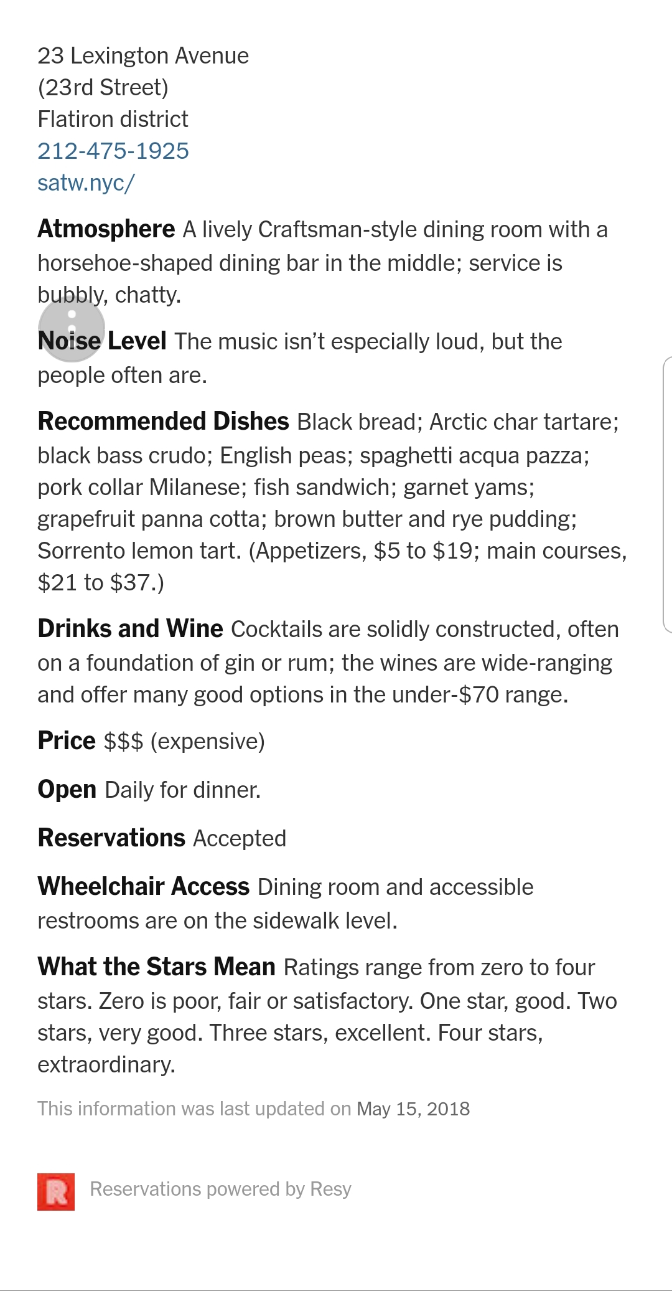672x1291 pixels.
Task: Tap the 'Price' heading
Action: [67, 741]
